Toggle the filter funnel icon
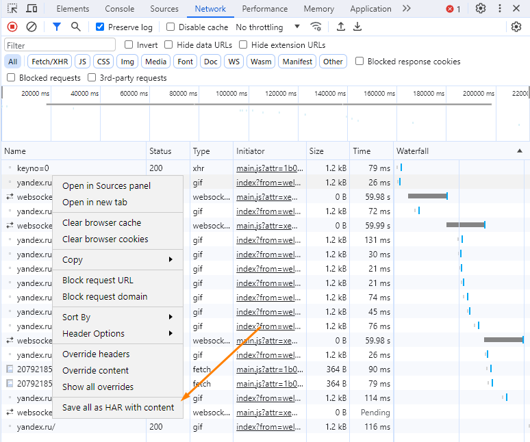 [57, 27]
